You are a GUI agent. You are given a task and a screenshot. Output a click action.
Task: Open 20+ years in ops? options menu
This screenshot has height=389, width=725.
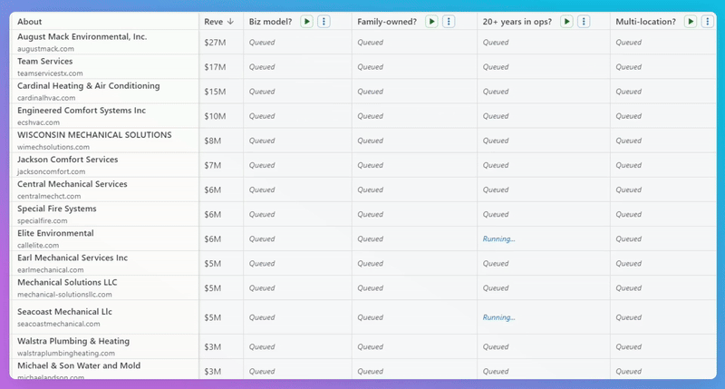click(x=584, y=21)
